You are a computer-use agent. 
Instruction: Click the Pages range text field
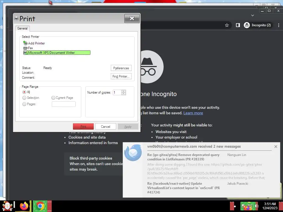point(64,104)
